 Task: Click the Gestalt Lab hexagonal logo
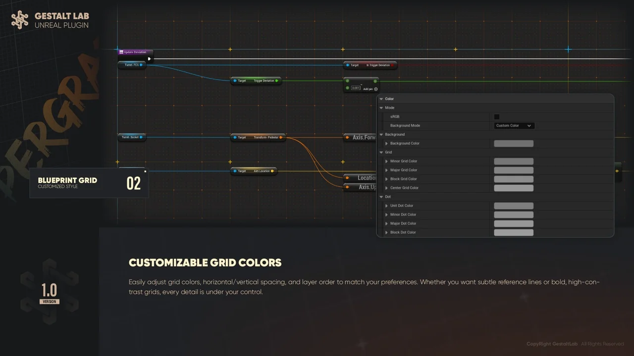pos(20,19)
